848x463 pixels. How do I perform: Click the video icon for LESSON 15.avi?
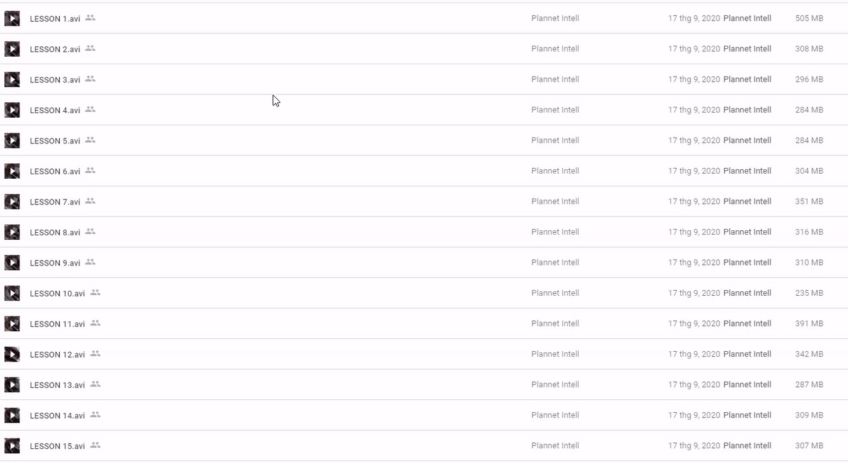click(x=12, y=446)
